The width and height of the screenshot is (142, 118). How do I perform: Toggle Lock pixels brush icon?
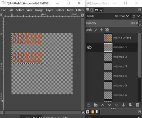pyautogui.click(x=96, y=30)
